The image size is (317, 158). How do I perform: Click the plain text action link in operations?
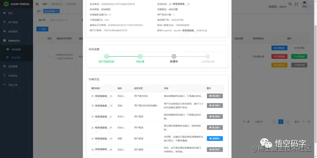pos(299,48)
